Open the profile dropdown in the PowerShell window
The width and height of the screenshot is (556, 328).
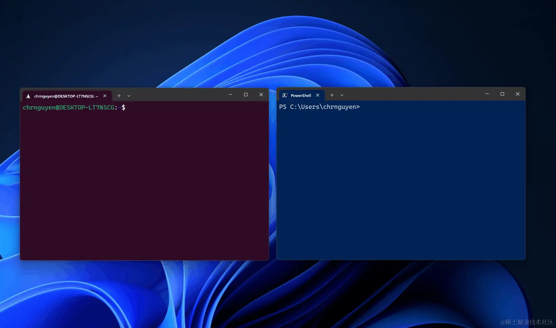[342, 95]
